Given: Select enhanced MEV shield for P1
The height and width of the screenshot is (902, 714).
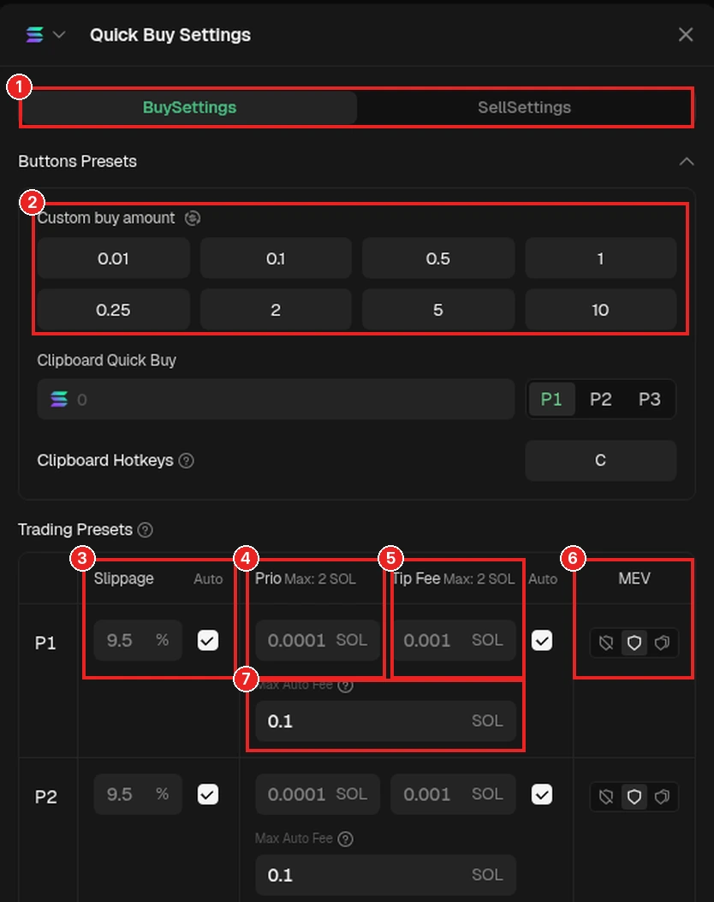Looking at the screenshot, I should pyautogui.click(x=663, y=643).
